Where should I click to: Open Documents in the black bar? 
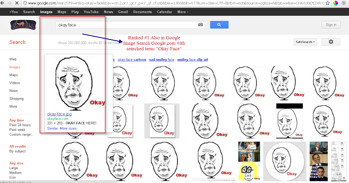142,12
